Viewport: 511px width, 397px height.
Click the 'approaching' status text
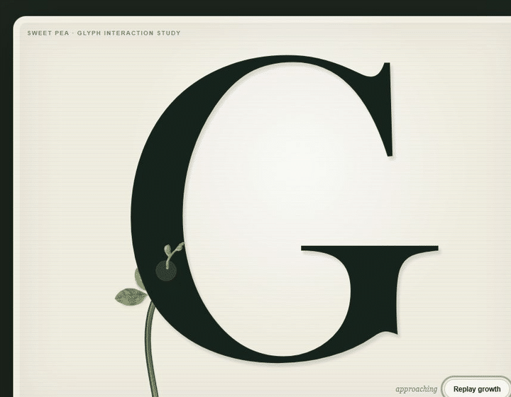[x=416, y=389]
